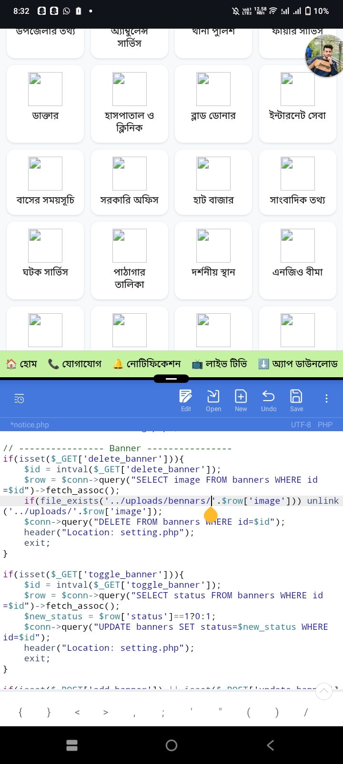Open the ডাক্তার category card
The image size is (343, 764).
[45, 104]
